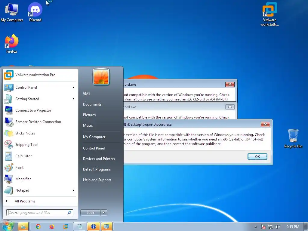The height and width of the screenshot is (231, 308).
Task: Open VMware from the taskbar
Action: coord(66,227)
